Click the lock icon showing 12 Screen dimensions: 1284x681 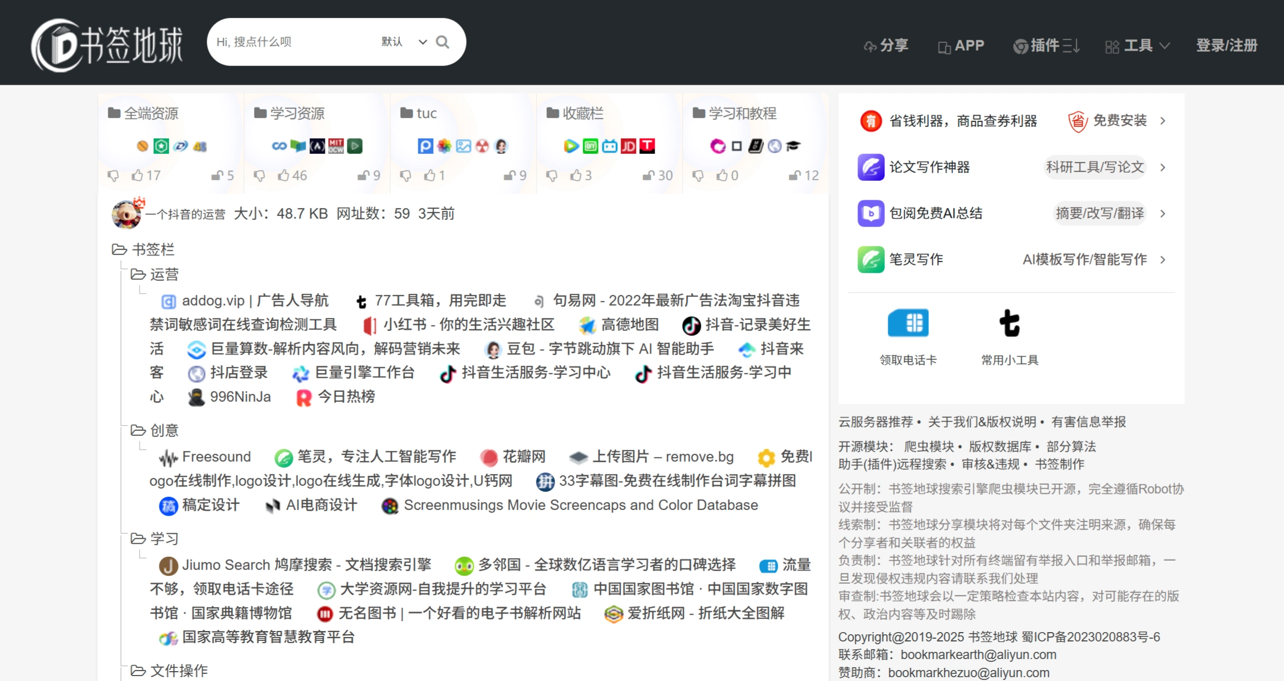(795, 175)
